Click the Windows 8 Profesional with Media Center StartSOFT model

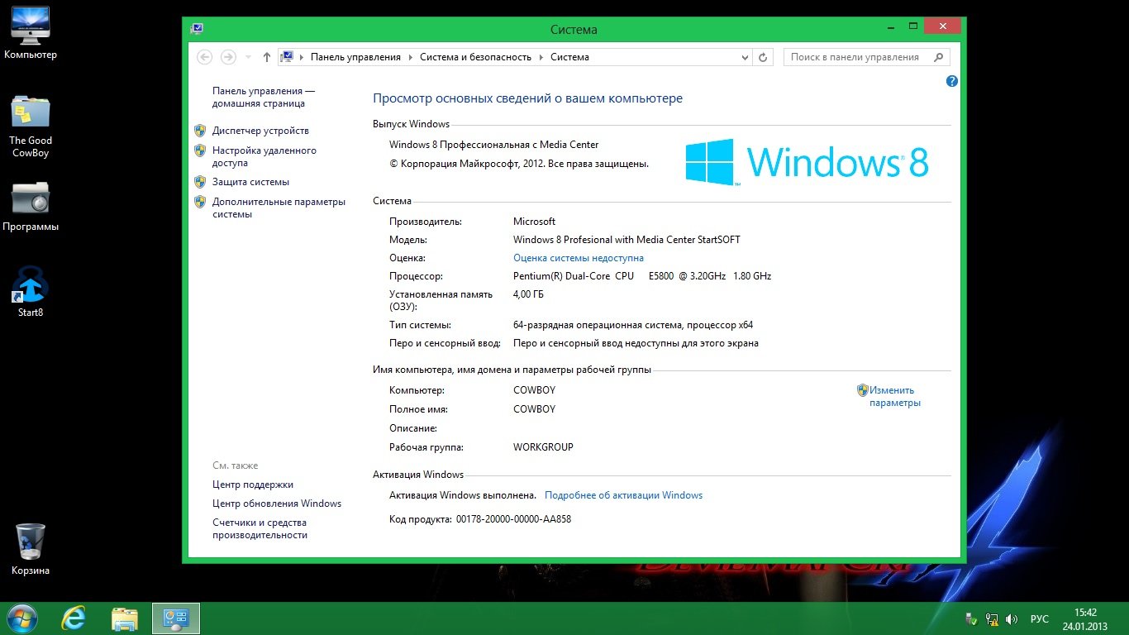pos(626,240)
